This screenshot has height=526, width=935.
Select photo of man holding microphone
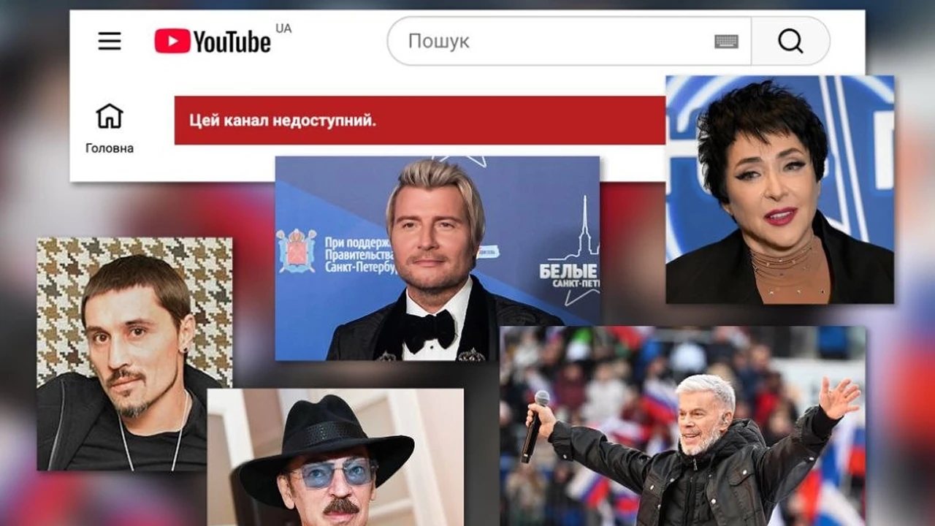(682, 426)
